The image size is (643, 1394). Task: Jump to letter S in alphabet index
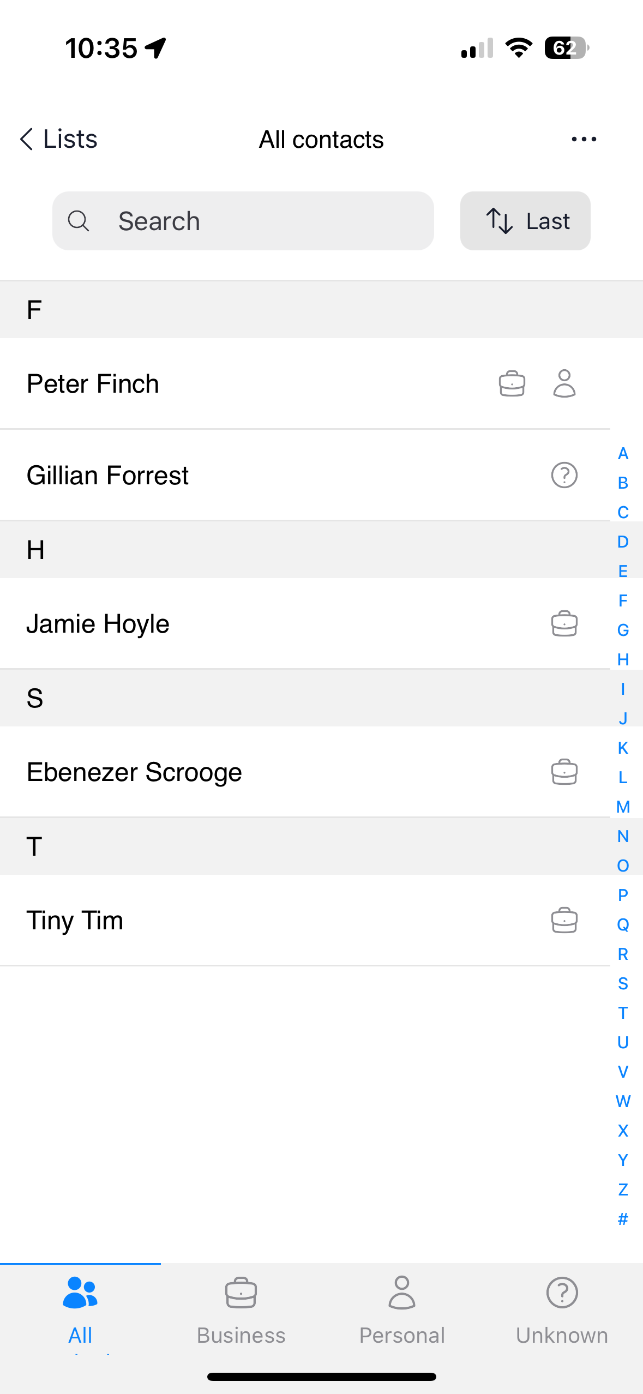623,983
